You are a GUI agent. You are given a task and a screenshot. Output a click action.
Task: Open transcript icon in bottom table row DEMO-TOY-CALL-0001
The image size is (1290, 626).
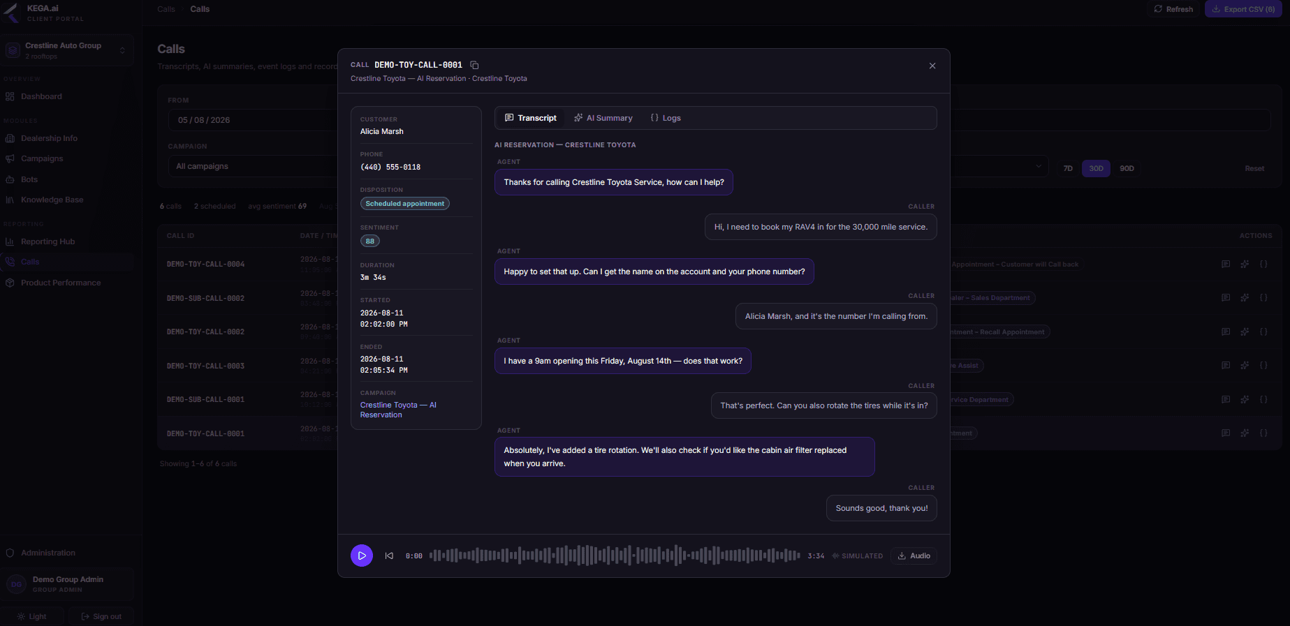click(1226, 433)
